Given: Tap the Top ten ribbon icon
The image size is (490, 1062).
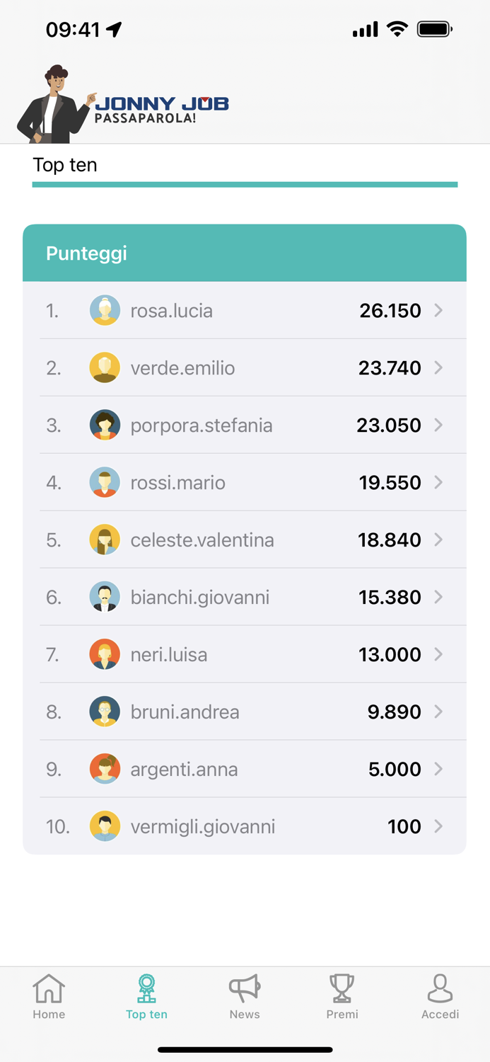Looking at the screenshot, I should point(146,988).
